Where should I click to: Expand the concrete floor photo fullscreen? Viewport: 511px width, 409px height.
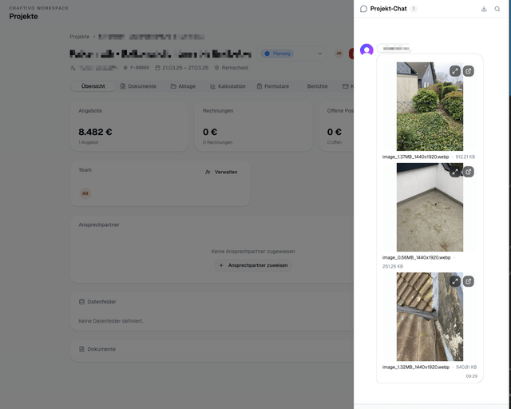454,172
